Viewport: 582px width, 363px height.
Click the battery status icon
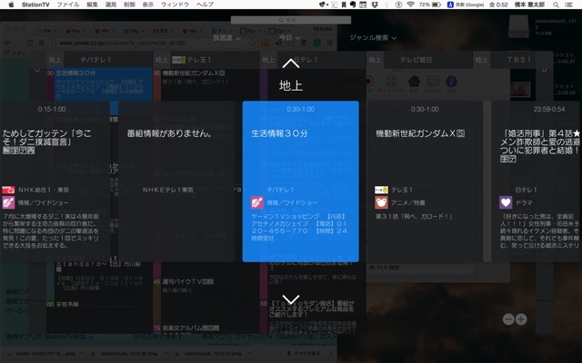coord(436,5)
